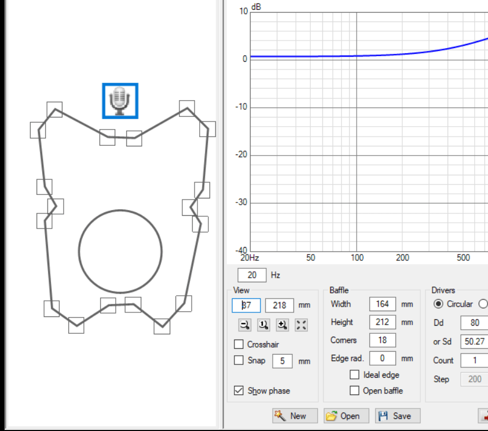Select left handle of the top notch
This screenshot has width=488, height=431.
(107, 138)
